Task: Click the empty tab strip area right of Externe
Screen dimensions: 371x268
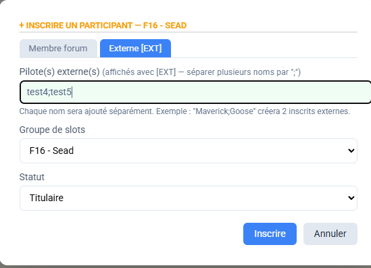Action: [x=264, y=49]
